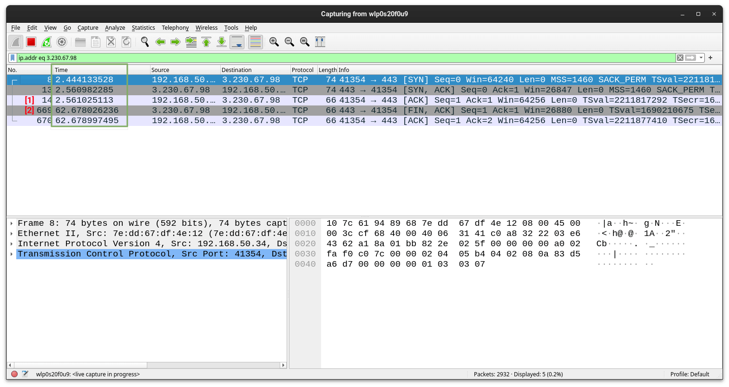Screen dimensions: 729x387
Task: Open a capture file icon
Action: click(80, 42)
